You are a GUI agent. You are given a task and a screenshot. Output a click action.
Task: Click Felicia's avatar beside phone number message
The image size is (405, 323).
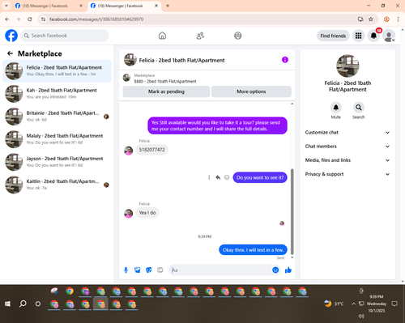point(128,151)
